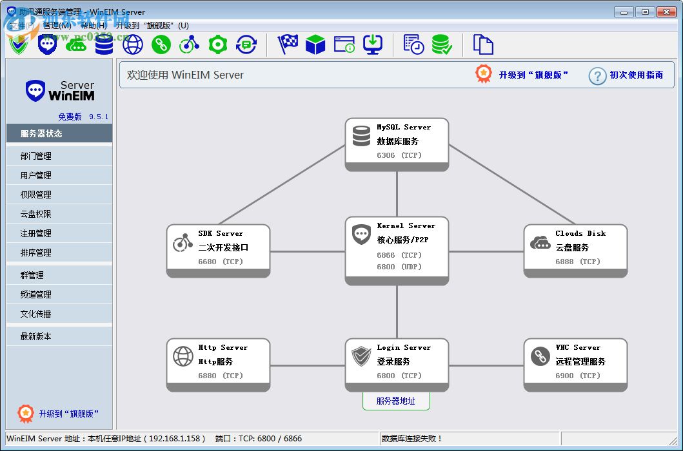
Task: Click the clipboard-with-clock log toolbar icon
Action: [412, 44]
